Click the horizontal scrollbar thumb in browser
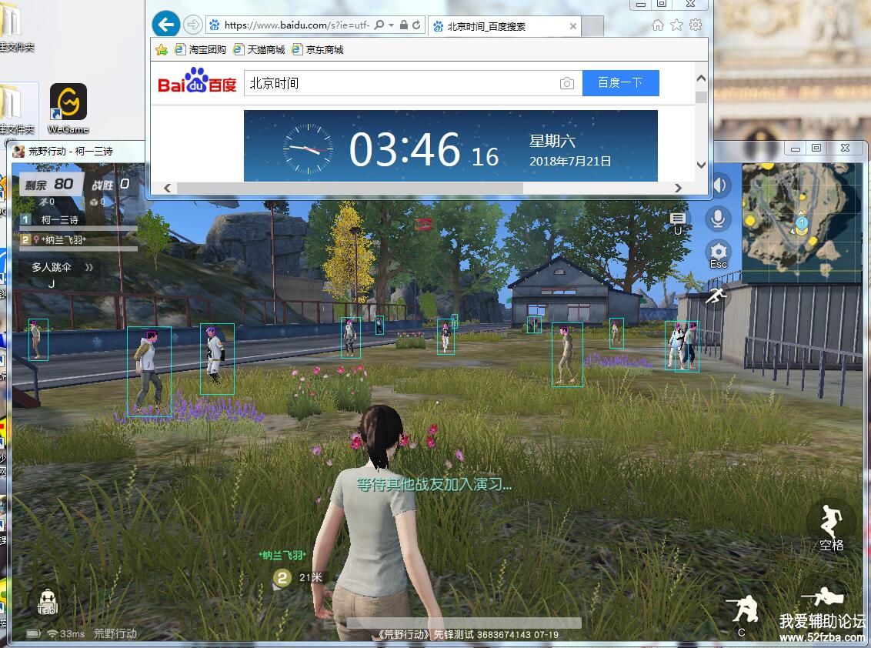 pos(350,188)
